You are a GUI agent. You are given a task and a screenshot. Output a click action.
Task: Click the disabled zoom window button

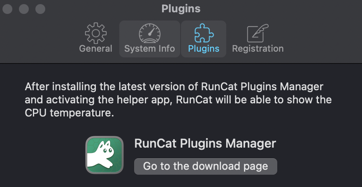[40, 9]
